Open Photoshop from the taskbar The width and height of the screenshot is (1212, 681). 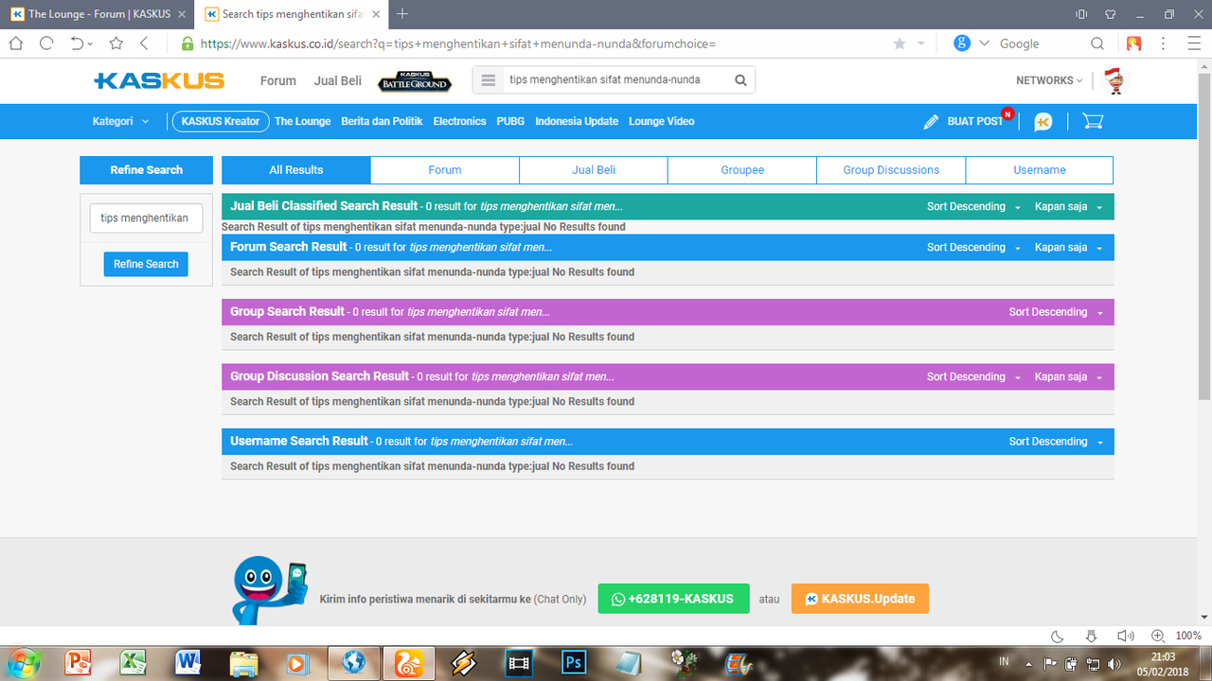[573, 662]
